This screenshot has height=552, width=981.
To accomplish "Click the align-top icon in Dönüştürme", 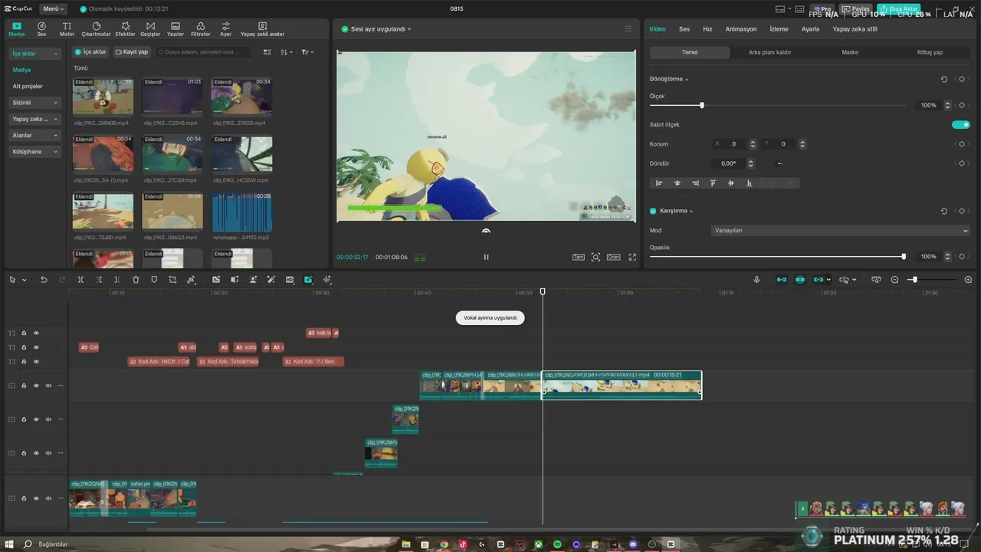I will pos(713,183).
